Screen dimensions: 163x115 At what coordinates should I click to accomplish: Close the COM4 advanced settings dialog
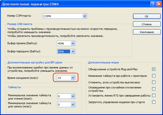[x=159, y=4]
